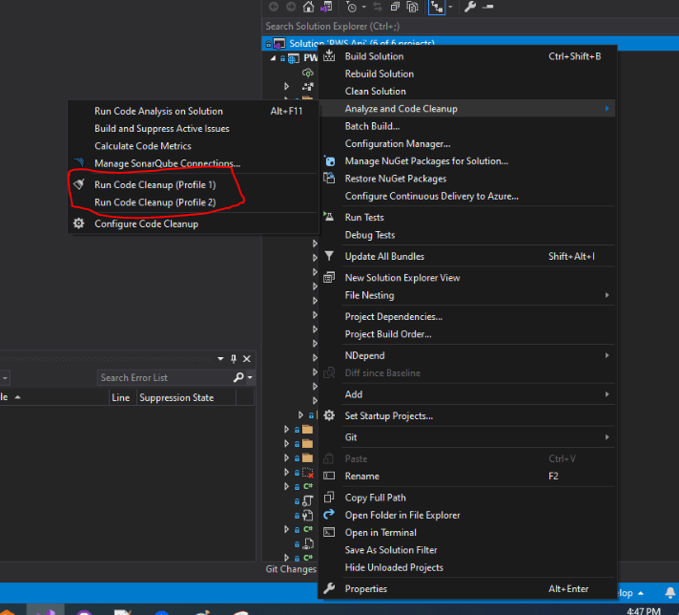Open Project Build Order...
Screen dimensions: 679x615
pos(467,334)
